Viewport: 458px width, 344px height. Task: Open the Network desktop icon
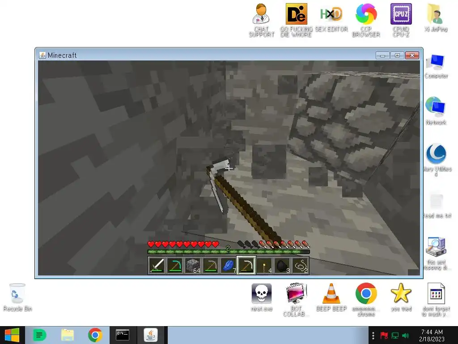click(436, 111)
